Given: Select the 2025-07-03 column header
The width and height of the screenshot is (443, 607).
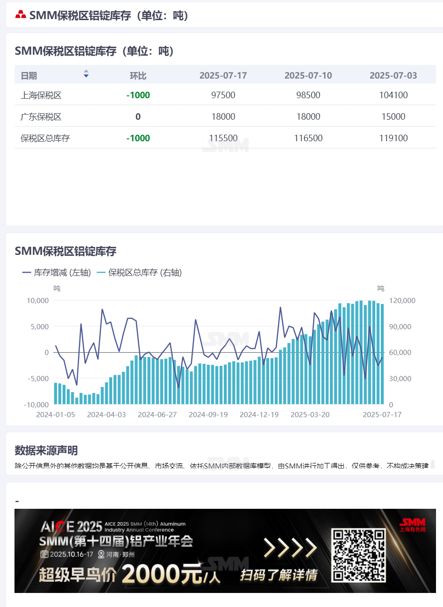Looking at the screenshot, I should pos(393,76).
